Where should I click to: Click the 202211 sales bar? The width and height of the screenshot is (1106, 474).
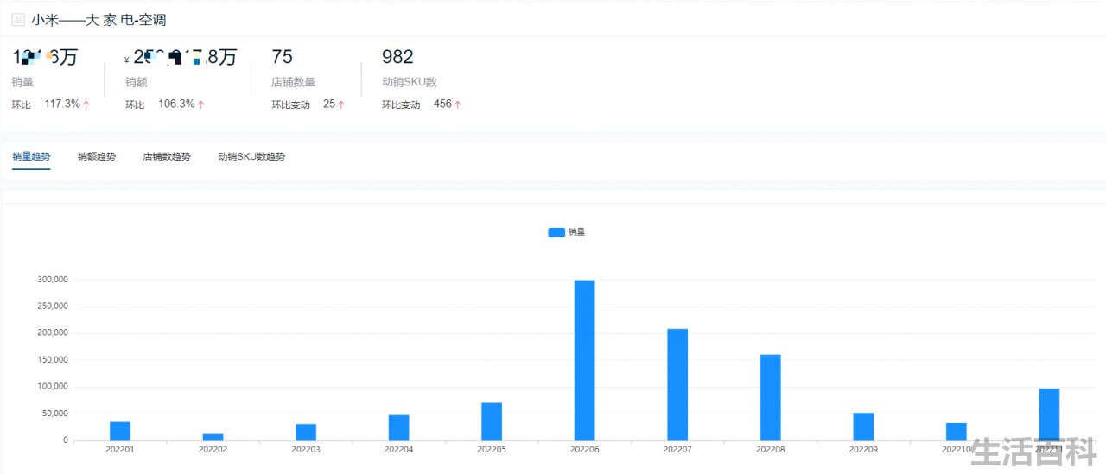tap(1049, 414)
